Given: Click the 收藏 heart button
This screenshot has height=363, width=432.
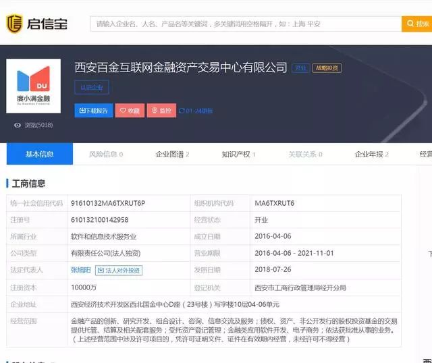Looking at the screenshot, I should pos(130,111).
